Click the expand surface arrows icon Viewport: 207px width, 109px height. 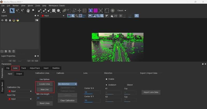[101, 10]
